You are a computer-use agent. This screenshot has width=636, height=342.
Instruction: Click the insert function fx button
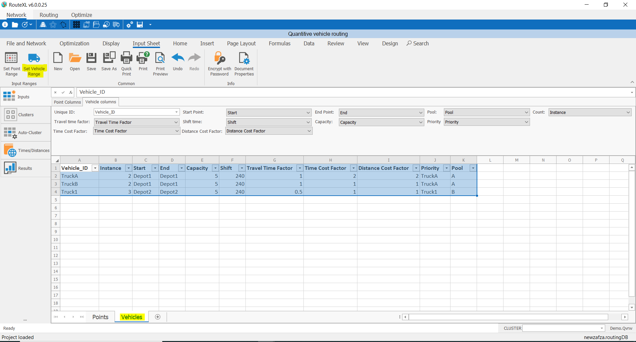pyautogui.click(x=71, y=92)
